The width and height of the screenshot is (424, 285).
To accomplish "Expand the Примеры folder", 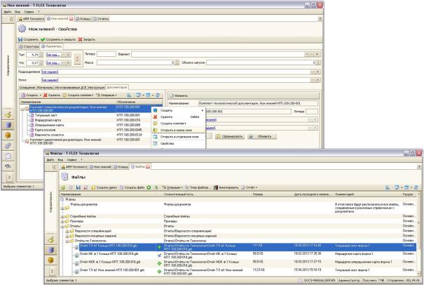I will (62, 221).
